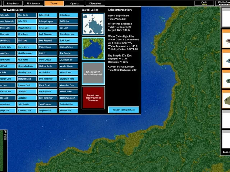The height and width of the screenshot is (172, 230).
Task: Open the Objectives tab
Action: click(95, 3)
